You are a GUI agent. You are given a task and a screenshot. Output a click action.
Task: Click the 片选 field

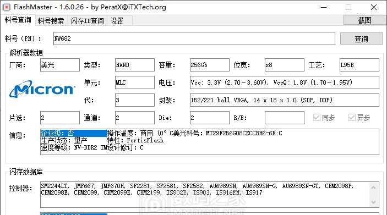pos(60,118)
